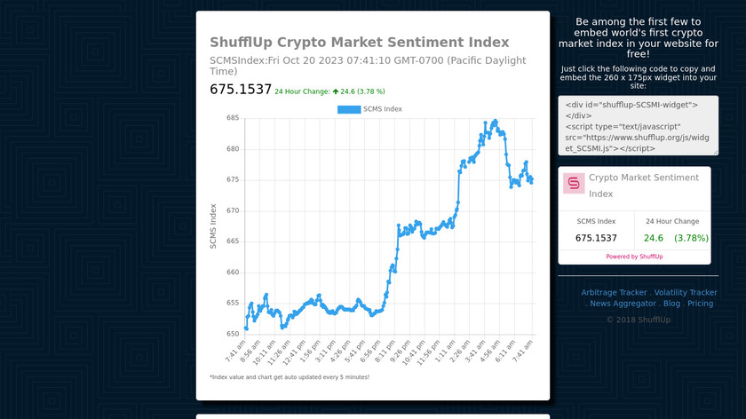The image size is (746, 419).
Task: Click the Powered by ShufflUp link
Action: [634, 257]
